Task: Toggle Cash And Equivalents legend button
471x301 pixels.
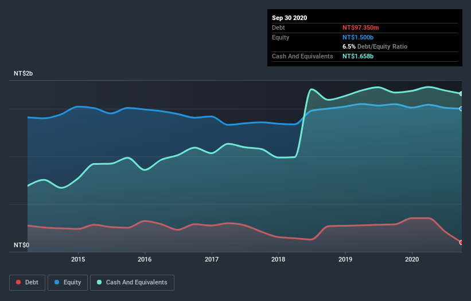Action: [x=132, y=283]
